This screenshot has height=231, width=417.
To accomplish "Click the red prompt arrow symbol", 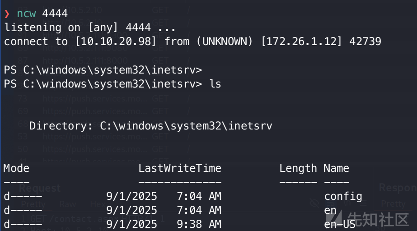I will point(7,14).
